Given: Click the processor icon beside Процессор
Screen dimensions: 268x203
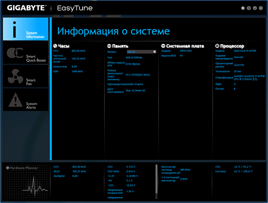Looking at the screenshot, I should coord(217,46).
